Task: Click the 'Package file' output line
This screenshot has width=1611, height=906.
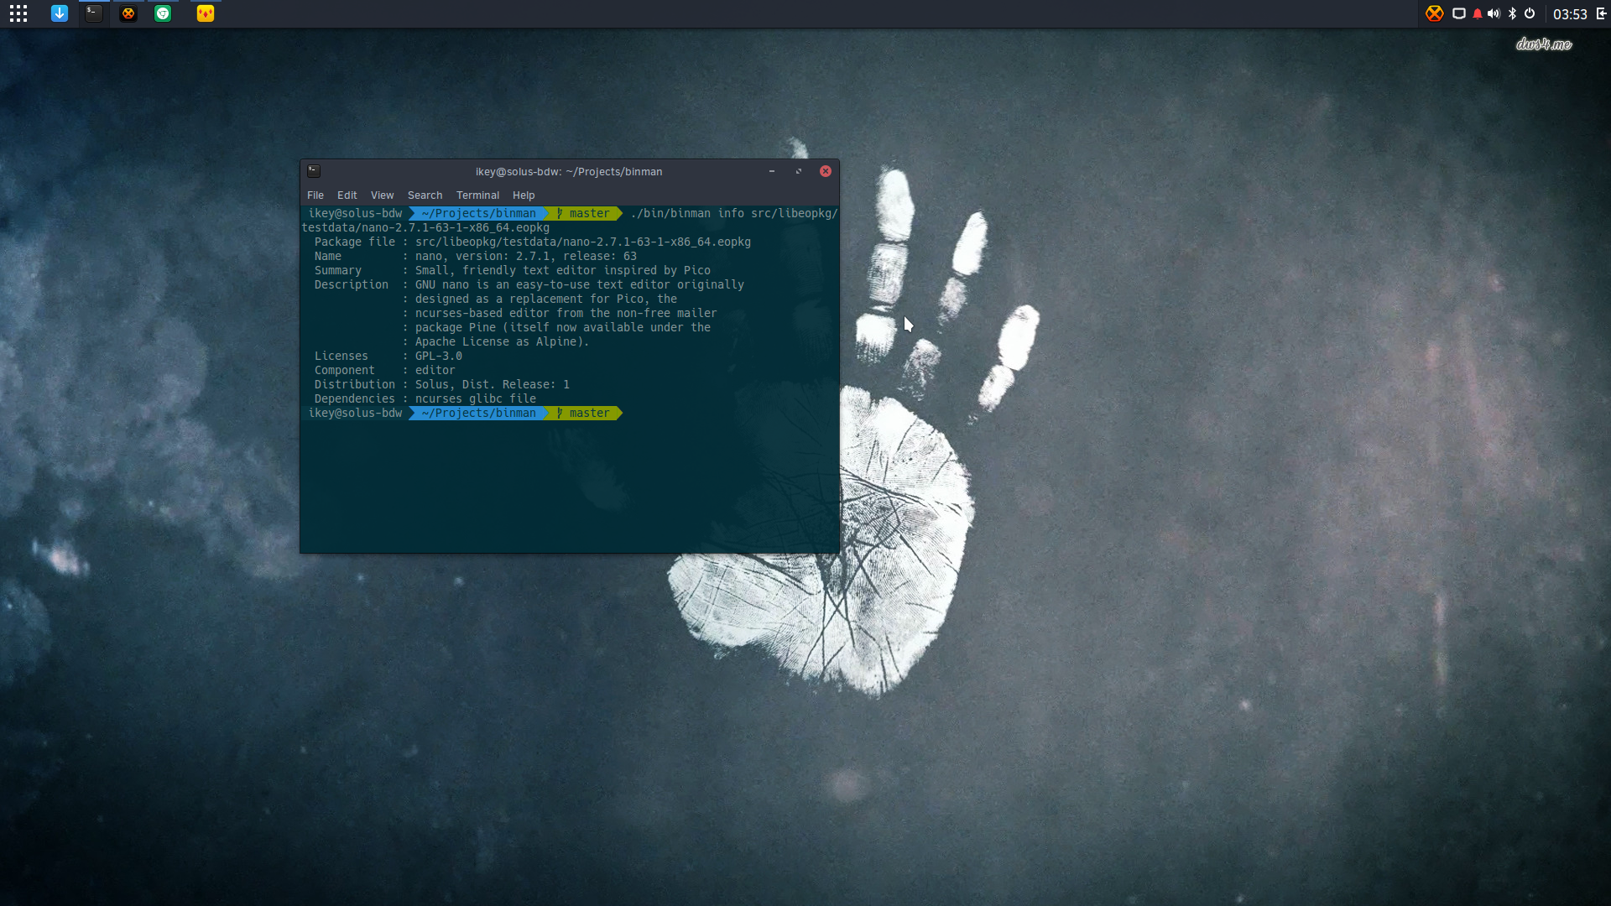Action: click(x=533, y=242)
